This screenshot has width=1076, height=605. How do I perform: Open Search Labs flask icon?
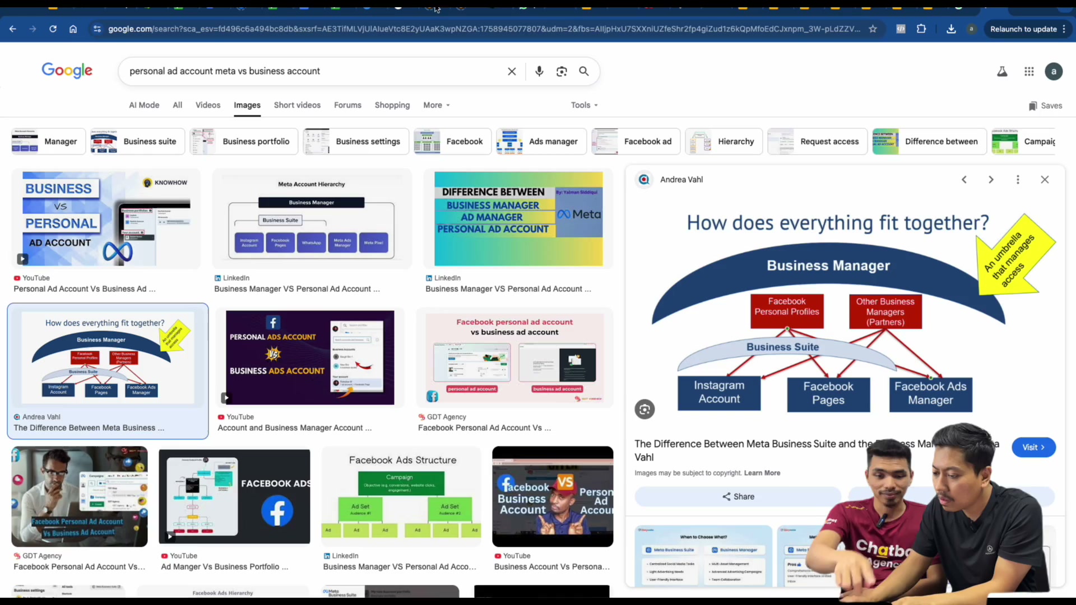coord(1002,71)
